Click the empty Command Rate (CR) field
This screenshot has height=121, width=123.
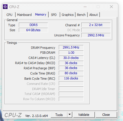coord(71,83)
